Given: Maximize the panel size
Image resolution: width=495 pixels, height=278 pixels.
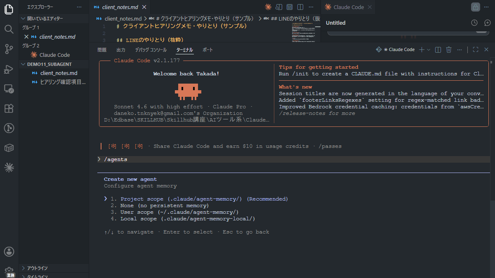Looking at the screenshot, I should (476, 49).
